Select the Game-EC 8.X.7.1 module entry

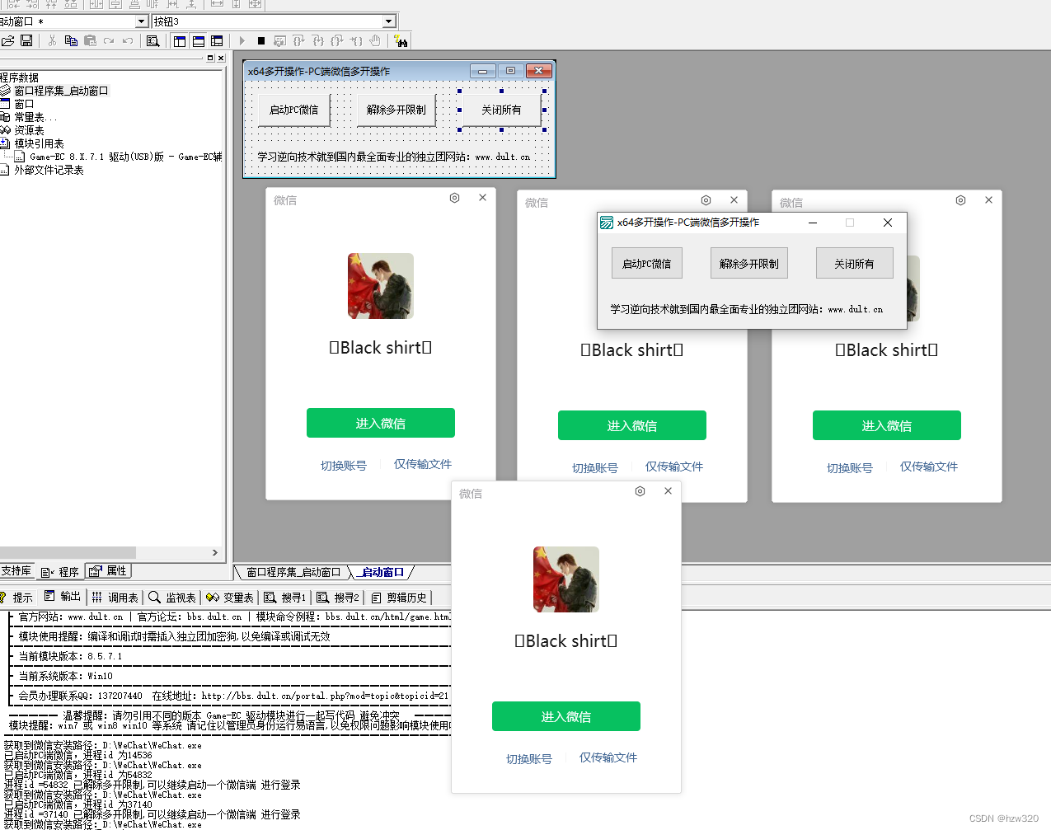pos(125,157)
